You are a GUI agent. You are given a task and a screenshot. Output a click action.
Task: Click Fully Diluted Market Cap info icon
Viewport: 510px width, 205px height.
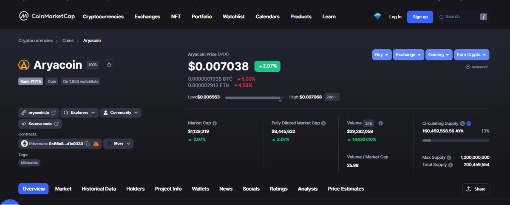(x=323, y=123)
